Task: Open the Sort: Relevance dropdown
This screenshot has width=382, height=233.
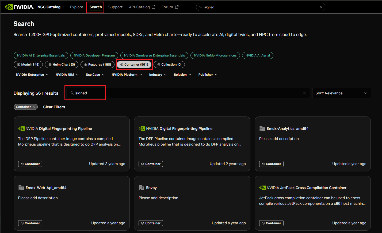Action: [x=341, y=93]
